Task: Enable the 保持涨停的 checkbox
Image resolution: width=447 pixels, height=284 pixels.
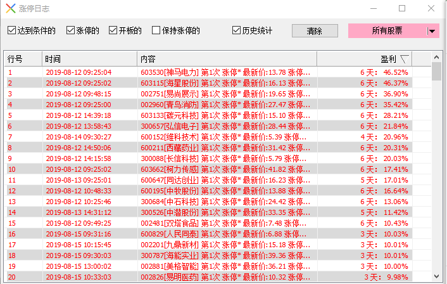Action: [x=156, y=30]
